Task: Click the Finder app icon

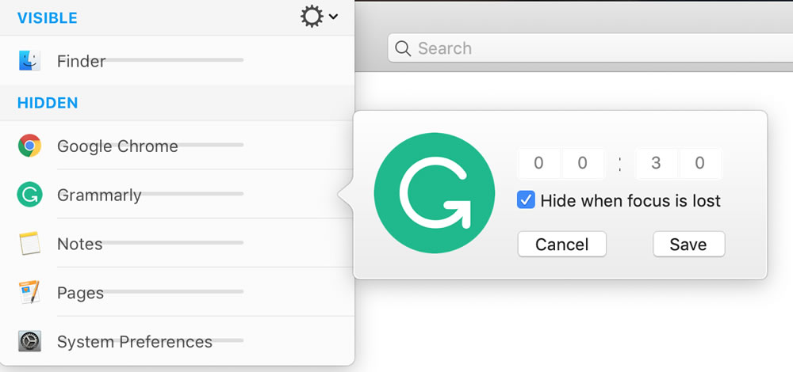Action: pyautogui.click(x=29, y=61)
